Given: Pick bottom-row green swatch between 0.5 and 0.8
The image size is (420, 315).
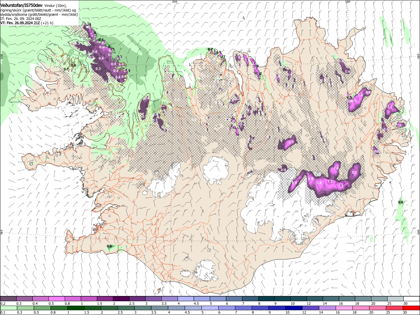Looking at the screenshot, I should click(x=42, y=308).
